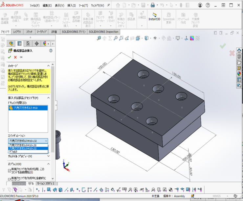
Task: Open help for the insert component panel
Action: [x=51, y=51]
